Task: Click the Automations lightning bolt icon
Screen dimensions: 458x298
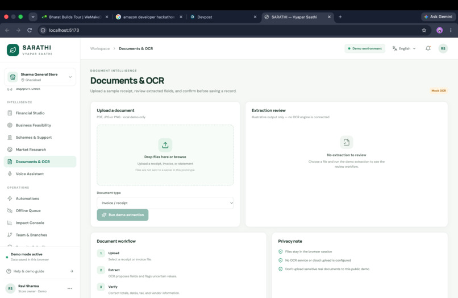Action: tap(10, 198)
